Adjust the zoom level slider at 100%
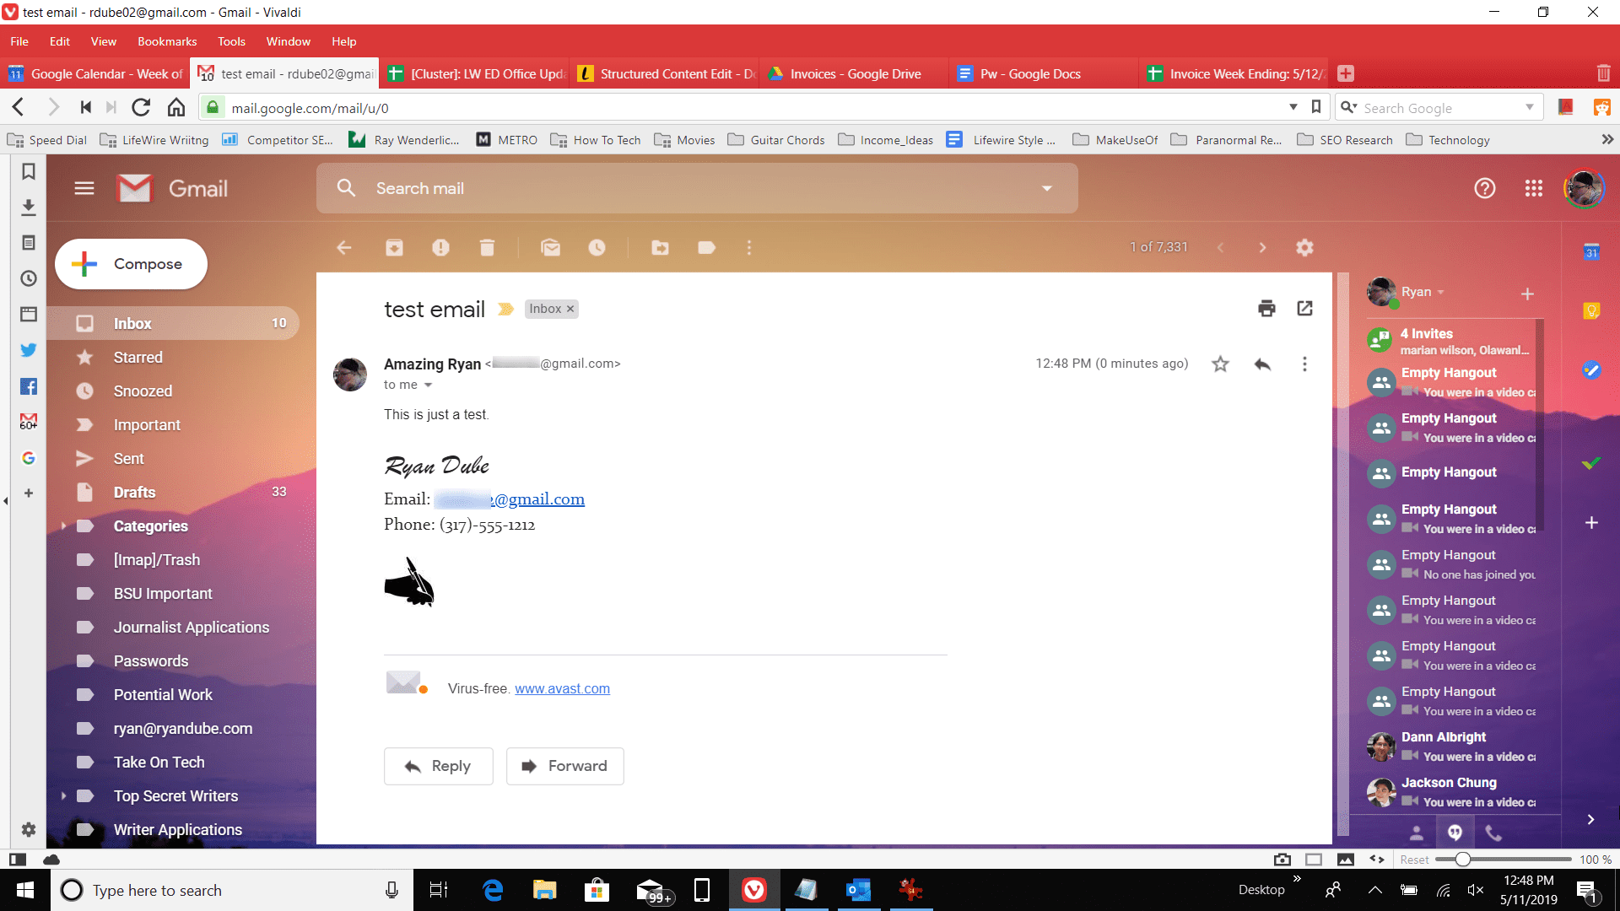Screen dimensions: 1620x911 [x=1464, y=860]
